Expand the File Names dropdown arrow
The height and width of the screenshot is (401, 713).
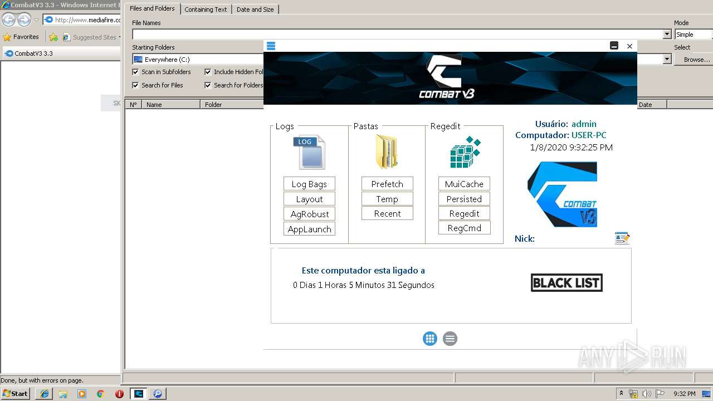(x=667, y=35)
